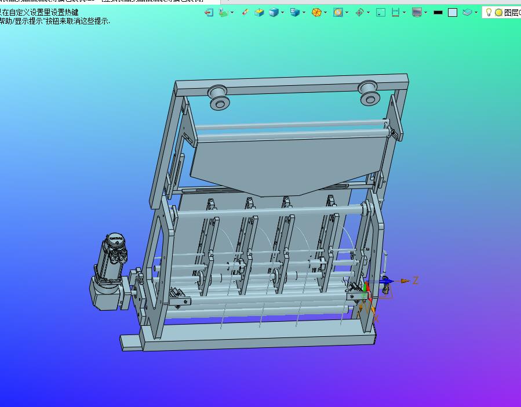Click the shaded blue cube display icon
Screen dimensions: 521x407
click(274, 13)
